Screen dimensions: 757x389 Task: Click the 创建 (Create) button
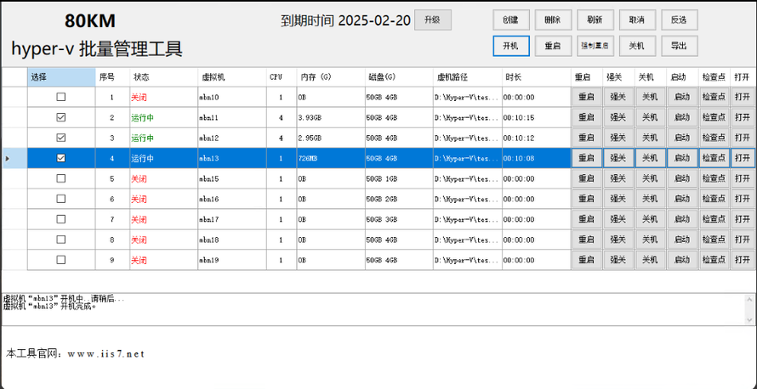(x=510, y=20)
